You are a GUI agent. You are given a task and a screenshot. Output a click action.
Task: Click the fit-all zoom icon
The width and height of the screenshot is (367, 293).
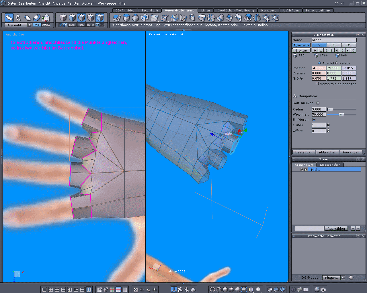click(136, 290)
